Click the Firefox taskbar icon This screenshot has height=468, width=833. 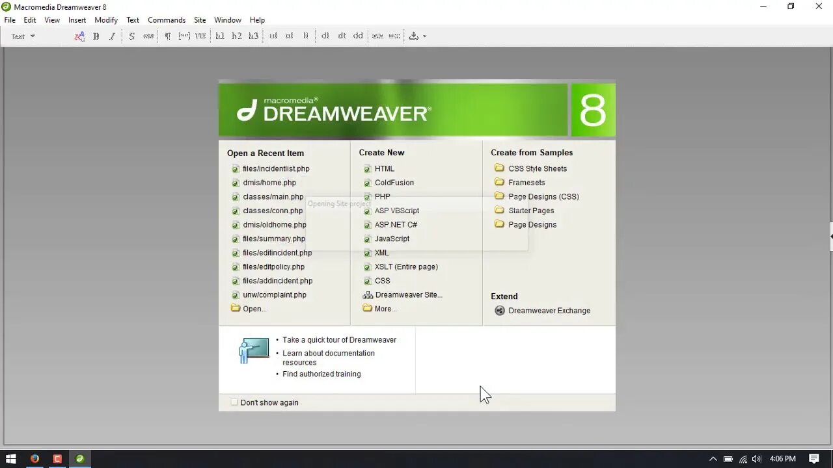coord(34,459)
